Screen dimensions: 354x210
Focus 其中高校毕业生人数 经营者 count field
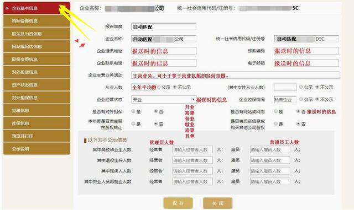tap(192, 149)
